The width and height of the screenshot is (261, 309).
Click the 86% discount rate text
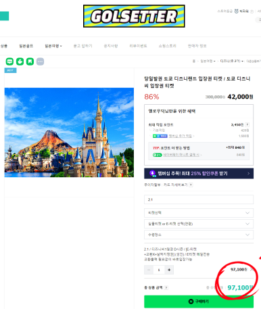click(151, 97)
